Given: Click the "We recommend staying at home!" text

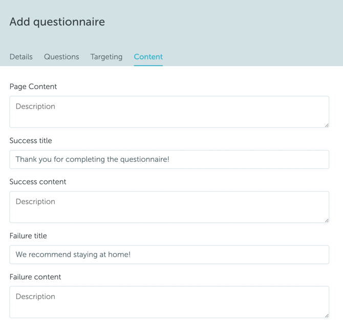Looking at the screenshot, I should pos(73,255).
